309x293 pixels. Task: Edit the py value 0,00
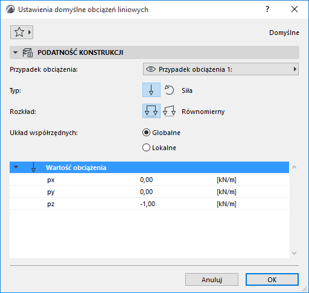click(x=146, y=192)
